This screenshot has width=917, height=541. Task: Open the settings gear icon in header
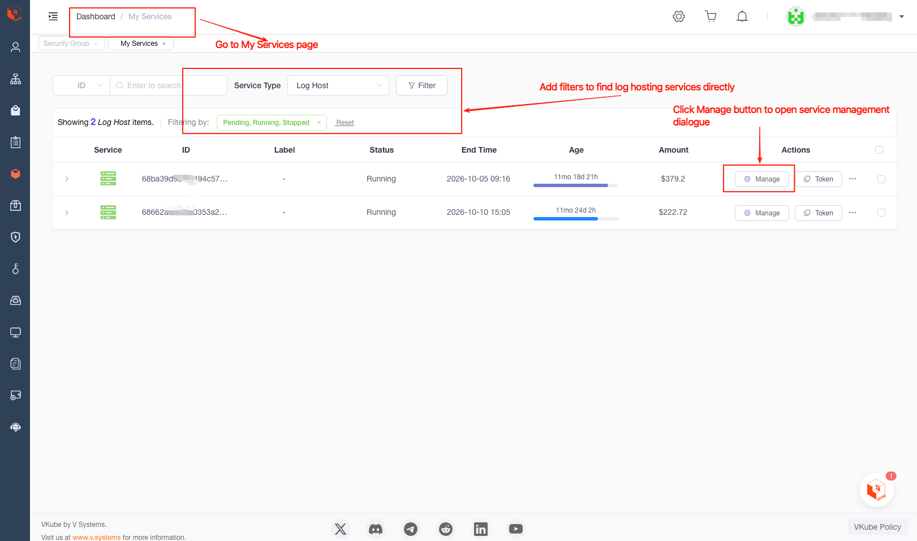tap(679, 16)
